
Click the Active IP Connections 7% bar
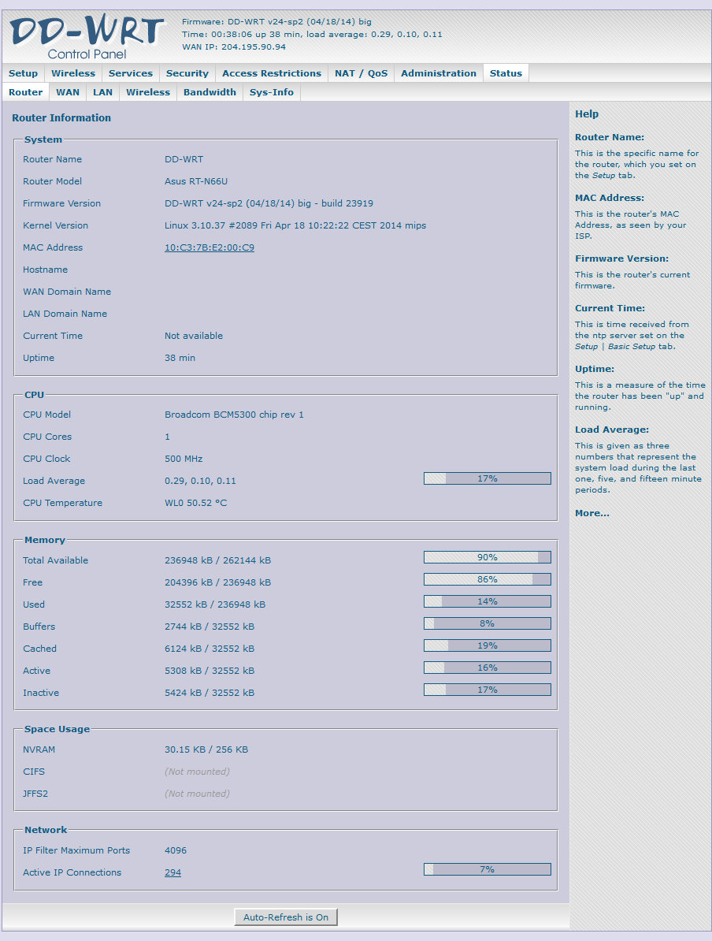pyautogui.click(x=487, y=869)
